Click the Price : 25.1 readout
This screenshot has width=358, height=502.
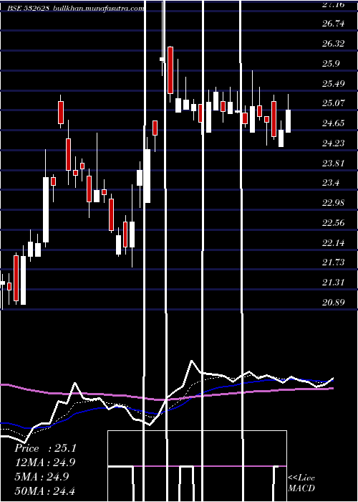pos(45,448)
